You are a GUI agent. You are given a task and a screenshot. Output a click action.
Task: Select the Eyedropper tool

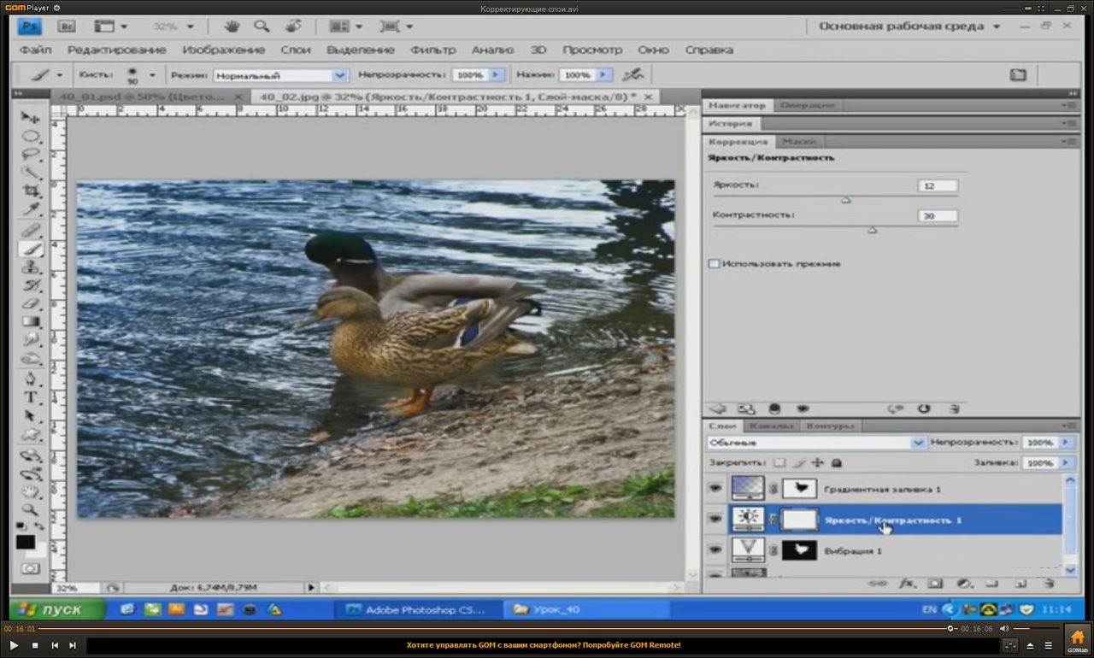pos(32,209)
